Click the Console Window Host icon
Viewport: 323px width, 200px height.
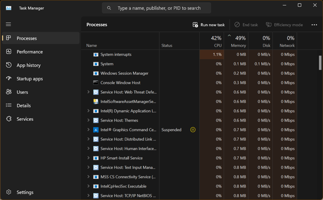click(96, 83)
